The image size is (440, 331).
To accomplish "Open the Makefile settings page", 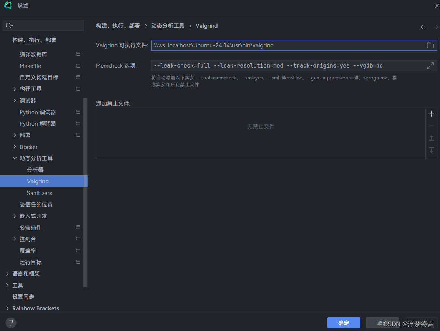I will (30, 66).
